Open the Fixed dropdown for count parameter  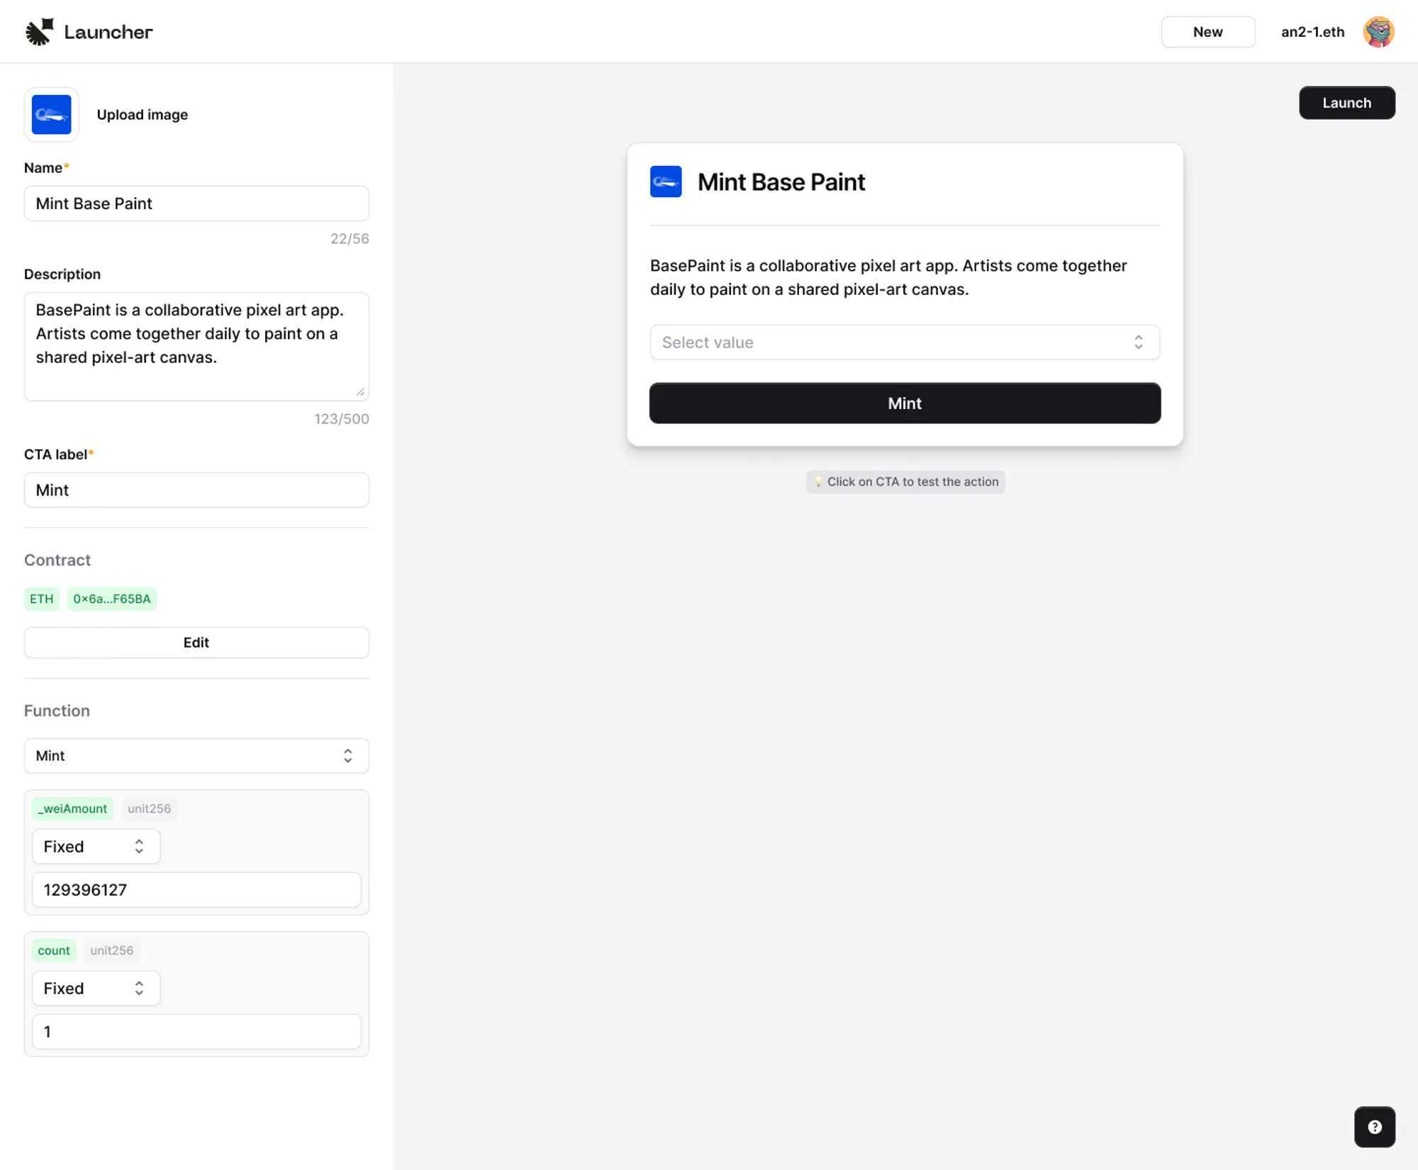pyautogui.click(x=96, y=988)
